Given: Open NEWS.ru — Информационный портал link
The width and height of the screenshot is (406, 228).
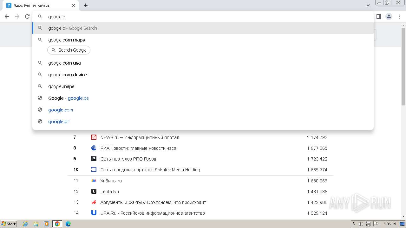Looking at the screenshot, I should 140,137.
